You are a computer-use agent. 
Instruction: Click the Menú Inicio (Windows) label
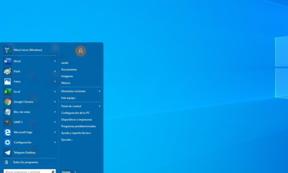pos(28,50)
